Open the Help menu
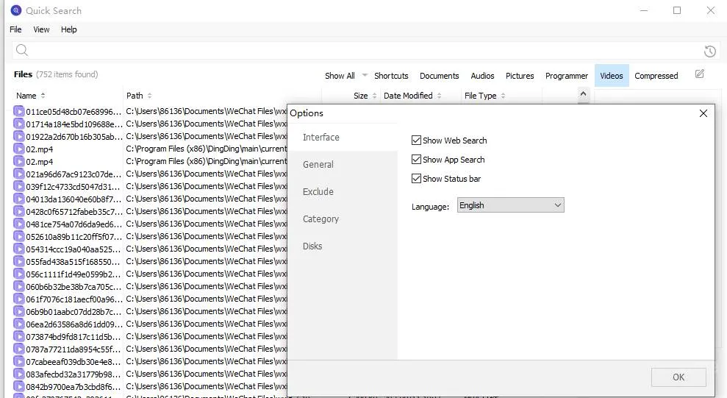Viewport: 727px width, 398px height. click(68, 29)
